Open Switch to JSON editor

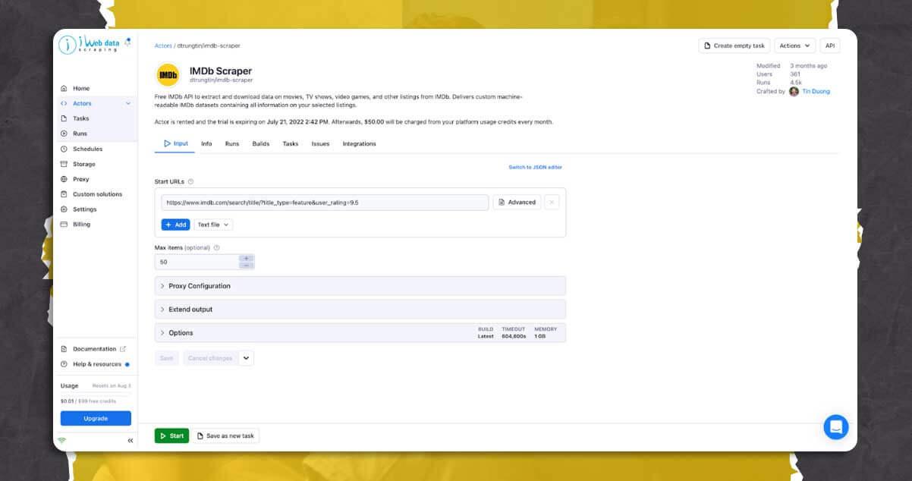[534, 167]
